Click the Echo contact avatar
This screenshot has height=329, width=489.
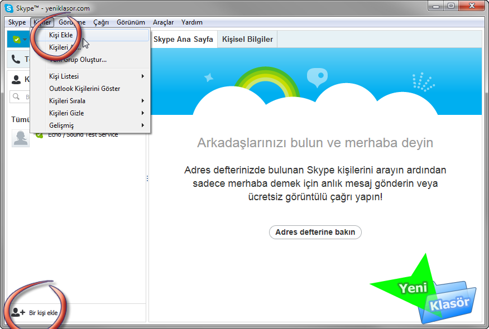(21, 138)
